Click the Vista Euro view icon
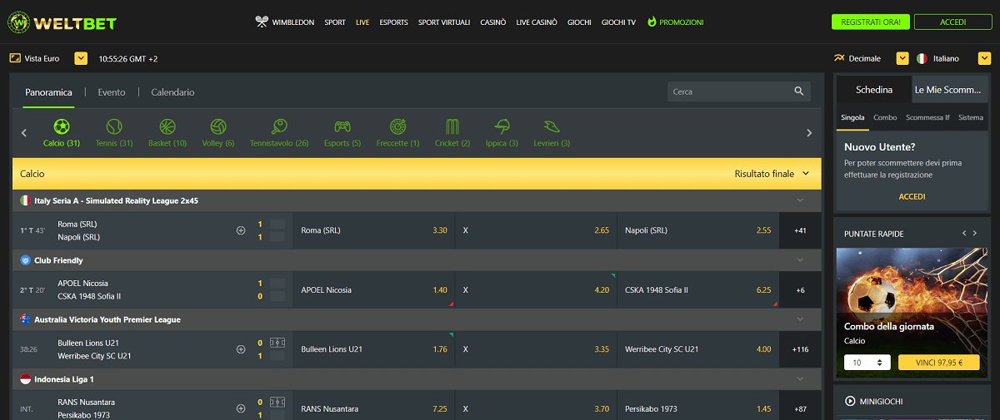The height and width of the screenshot is (420, 1000). (x=15, y=58)
